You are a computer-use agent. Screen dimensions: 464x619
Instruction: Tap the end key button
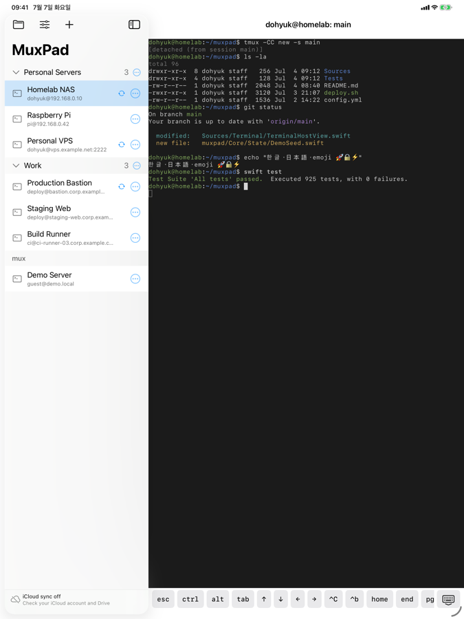pos(407,599)
